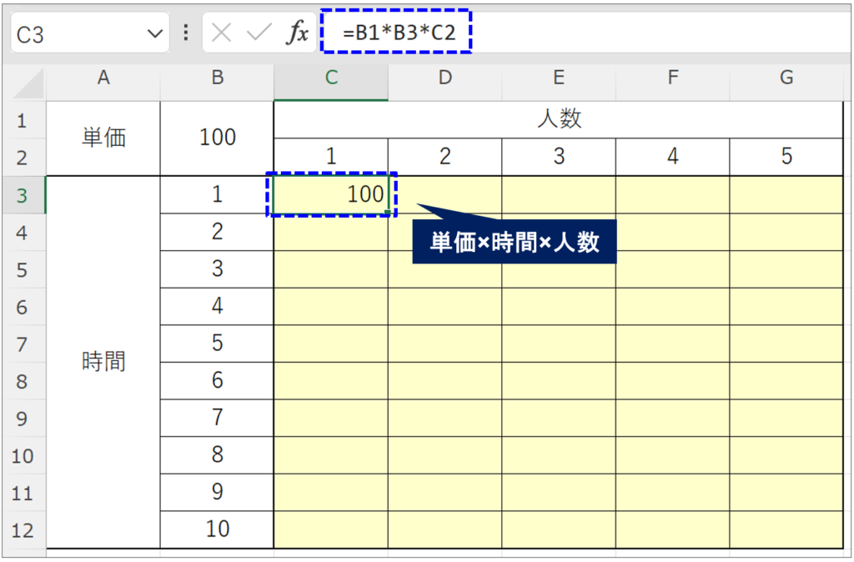Select row 1 header

point(23,120)
